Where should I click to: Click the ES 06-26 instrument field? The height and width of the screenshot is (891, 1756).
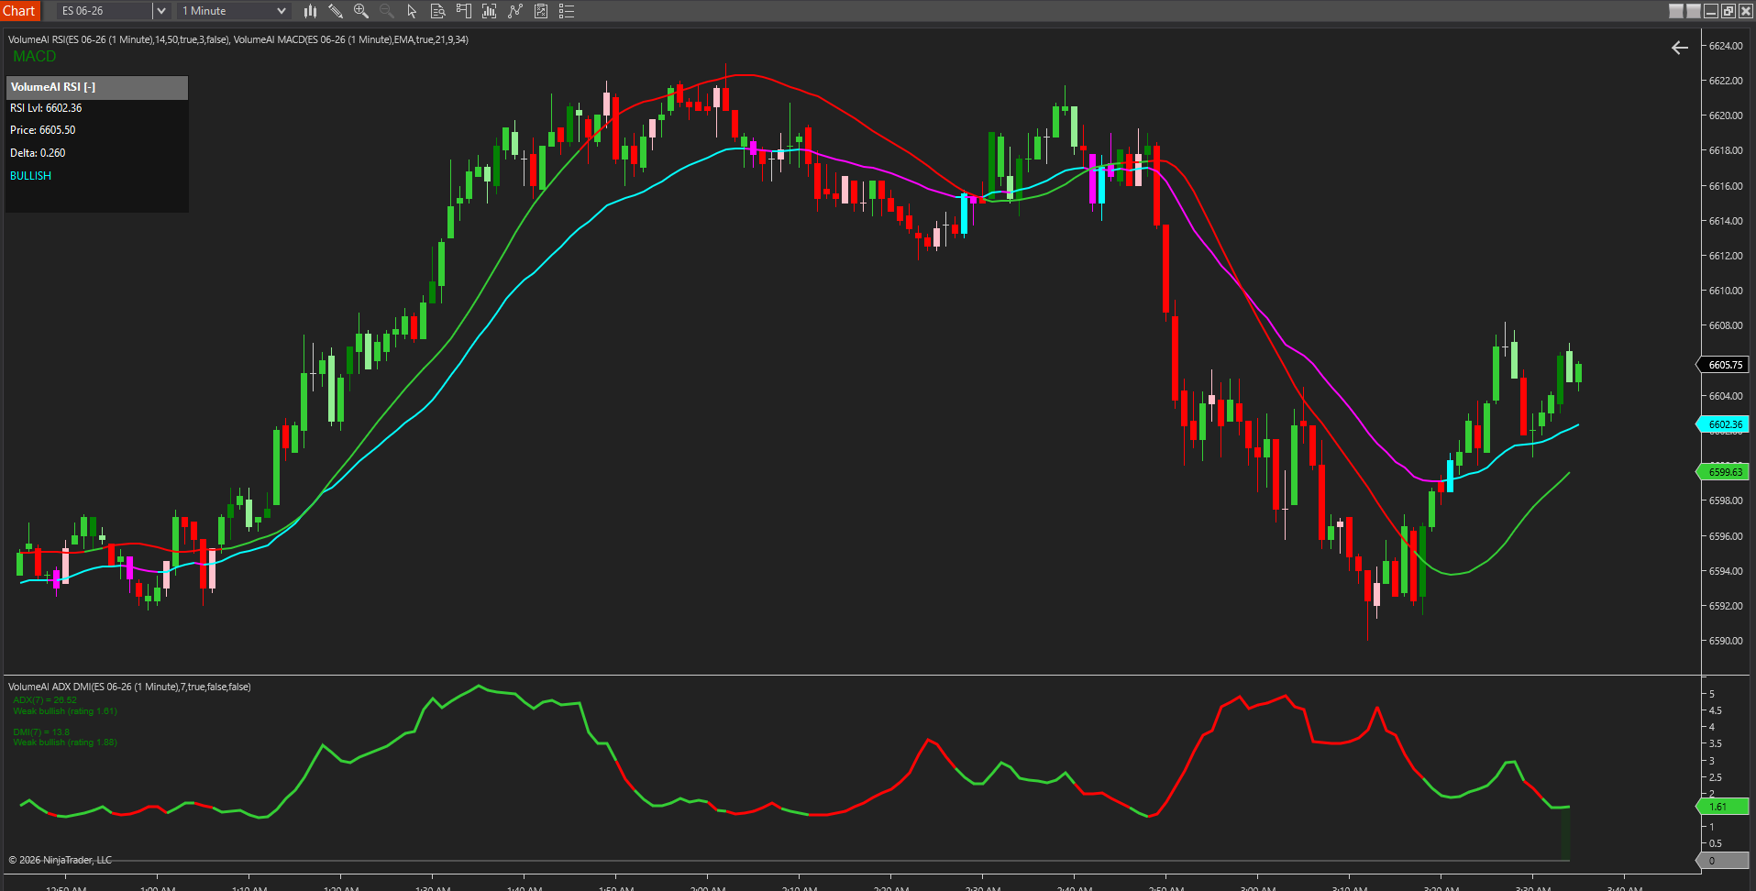(105, 11)
